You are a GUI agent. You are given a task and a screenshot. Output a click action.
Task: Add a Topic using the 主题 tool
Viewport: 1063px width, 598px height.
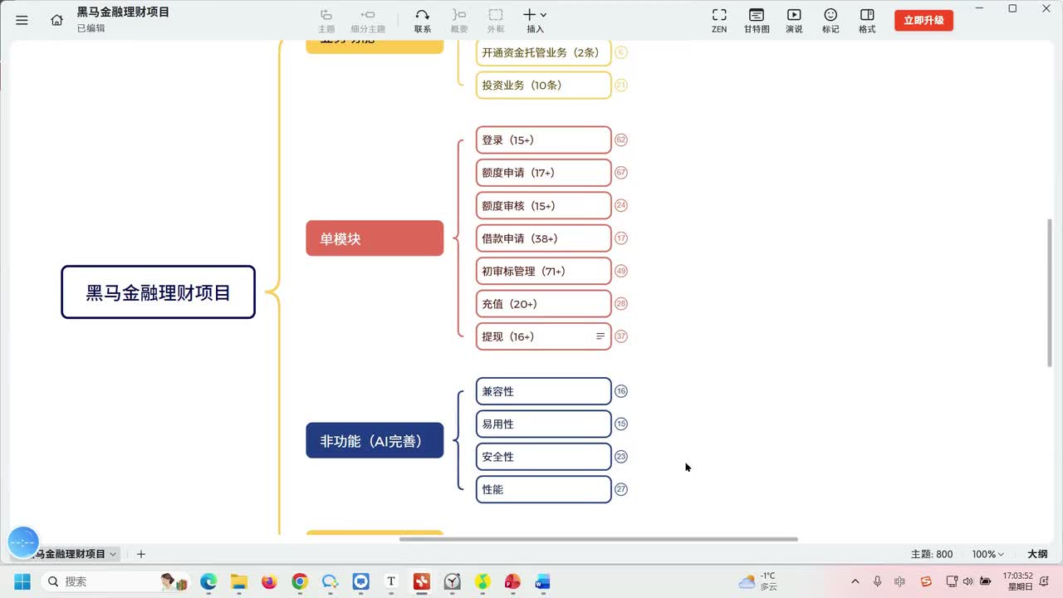point(326,21)
